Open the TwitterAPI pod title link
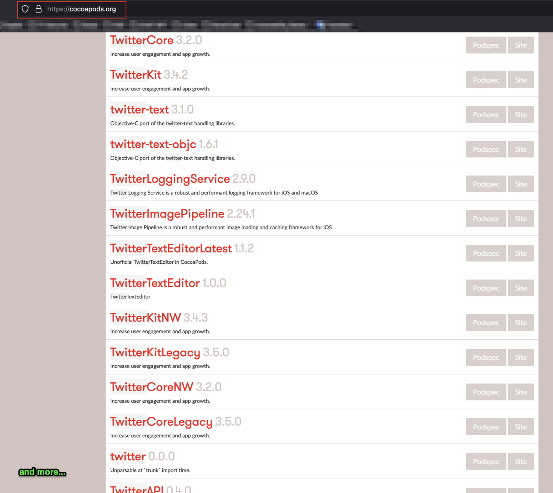The image size is (553, 493). 137,489
